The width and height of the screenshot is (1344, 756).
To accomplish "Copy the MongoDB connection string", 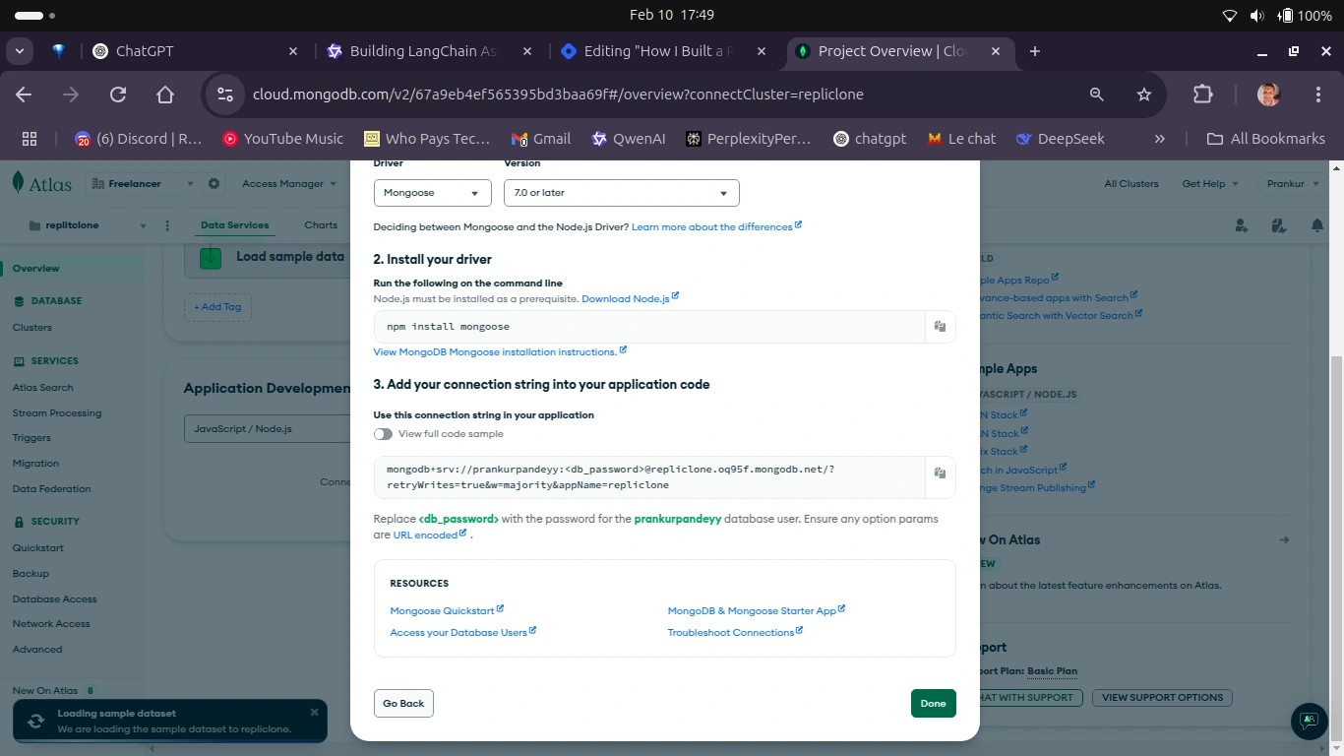I will pyautogui.click(x=940, y=475).
